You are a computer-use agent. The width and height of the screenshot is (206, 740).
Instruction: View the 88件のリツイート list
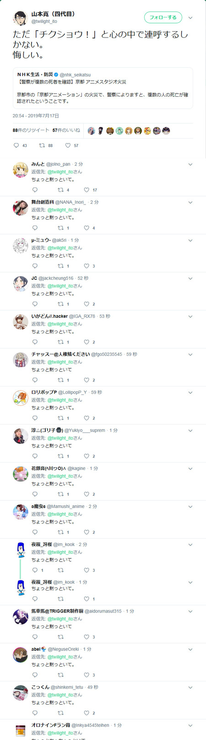click(x=31, y=131)
